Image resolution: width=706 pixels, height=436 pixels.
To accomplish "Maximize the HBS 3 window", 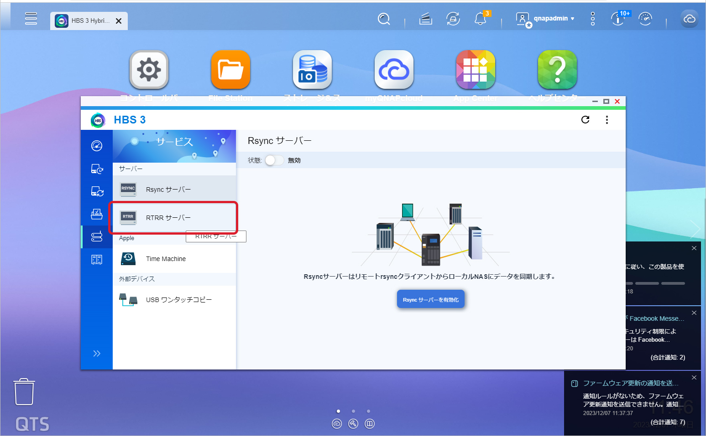I will (606, 102).
